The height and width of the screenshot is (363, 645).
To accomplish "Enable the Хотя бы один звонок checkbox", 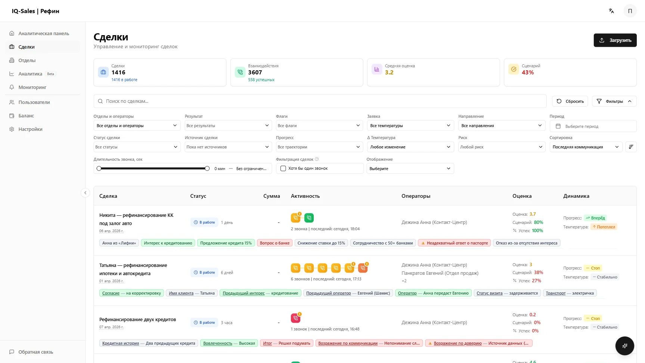I will click(283, 169).
